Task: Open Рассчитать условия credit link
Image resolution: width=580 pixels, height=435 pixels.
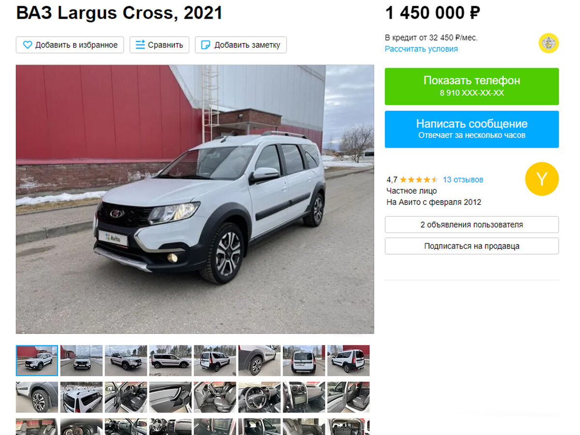Action: (x=421, y=49)
